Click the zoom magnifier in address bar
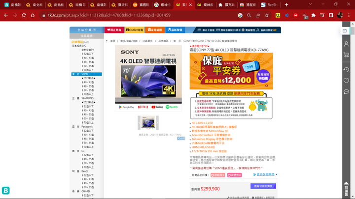The image size is (355, 199). [x=249, y=15]
